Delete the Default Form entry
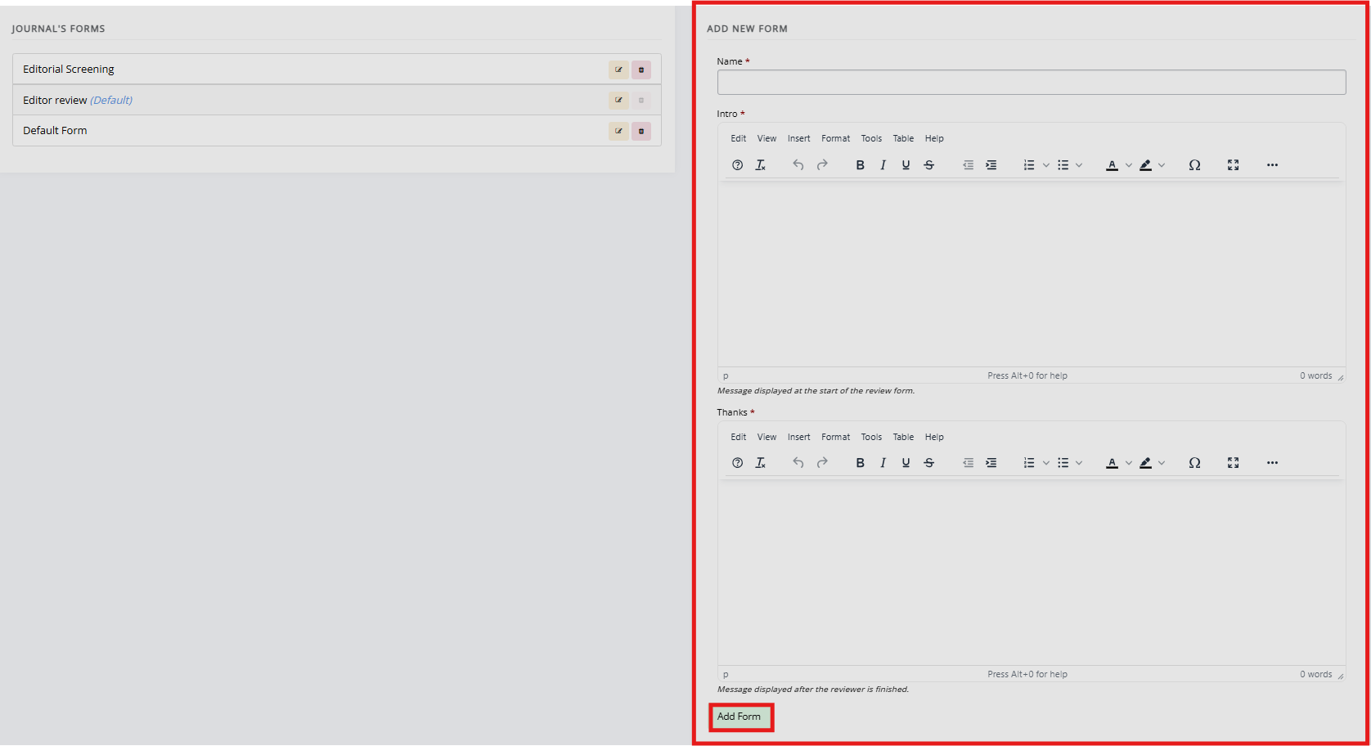Viewport: 1371px width, 746px height. tap(641, 131)
